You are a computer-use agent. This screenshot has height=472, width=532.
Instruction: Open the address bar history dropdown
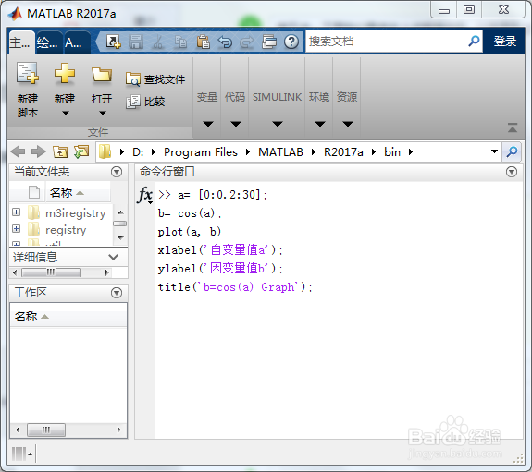coord(494,151)
